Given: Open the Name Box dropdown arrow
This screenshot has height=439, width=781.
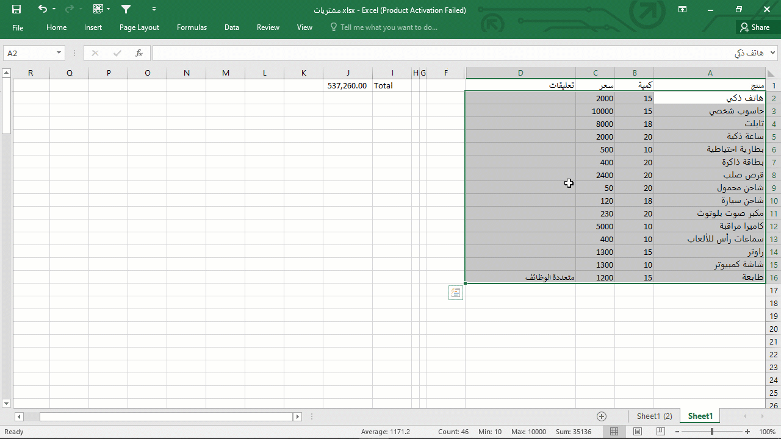Looking at the screenshot, I should 59,53.
